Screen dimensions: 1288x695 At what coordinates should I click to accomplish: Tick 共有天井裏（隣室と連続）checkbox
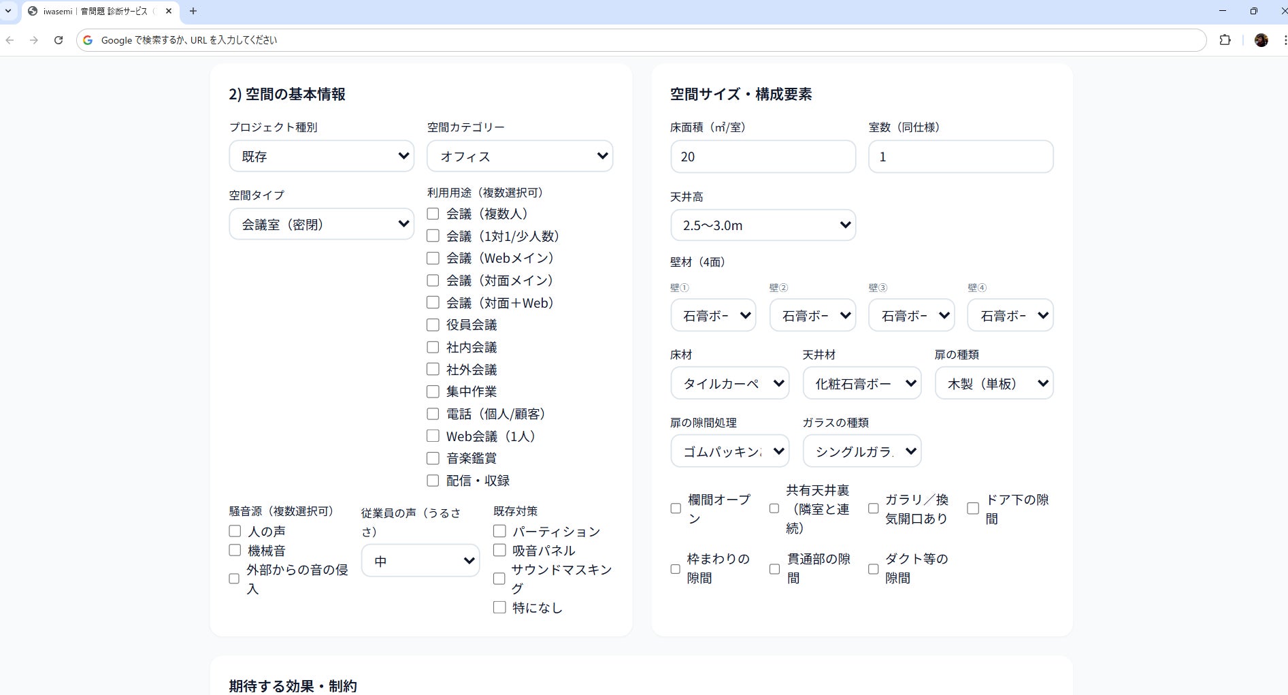pos(774,508)
